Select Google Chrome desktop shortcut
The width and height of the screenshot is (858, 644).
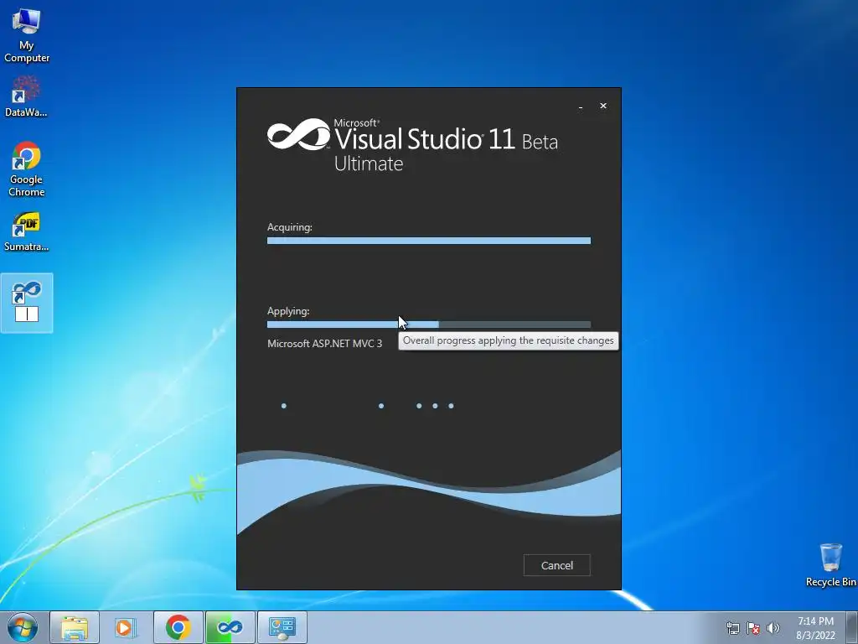click(26, 169)
